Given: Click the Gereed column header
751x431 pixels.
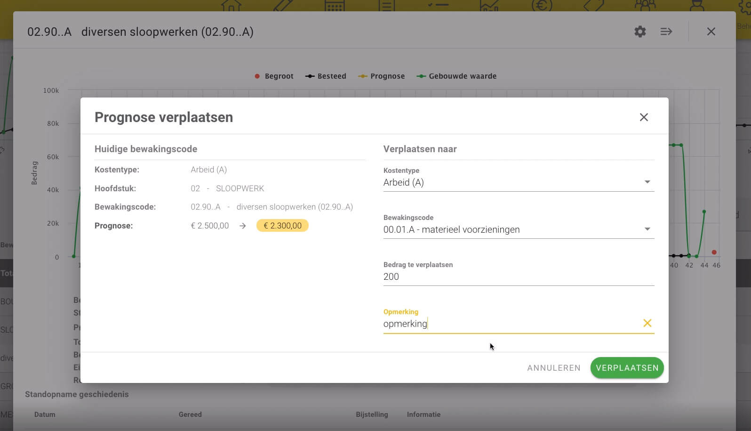Looking at the screenshot, I should click(x=190, y=415).
